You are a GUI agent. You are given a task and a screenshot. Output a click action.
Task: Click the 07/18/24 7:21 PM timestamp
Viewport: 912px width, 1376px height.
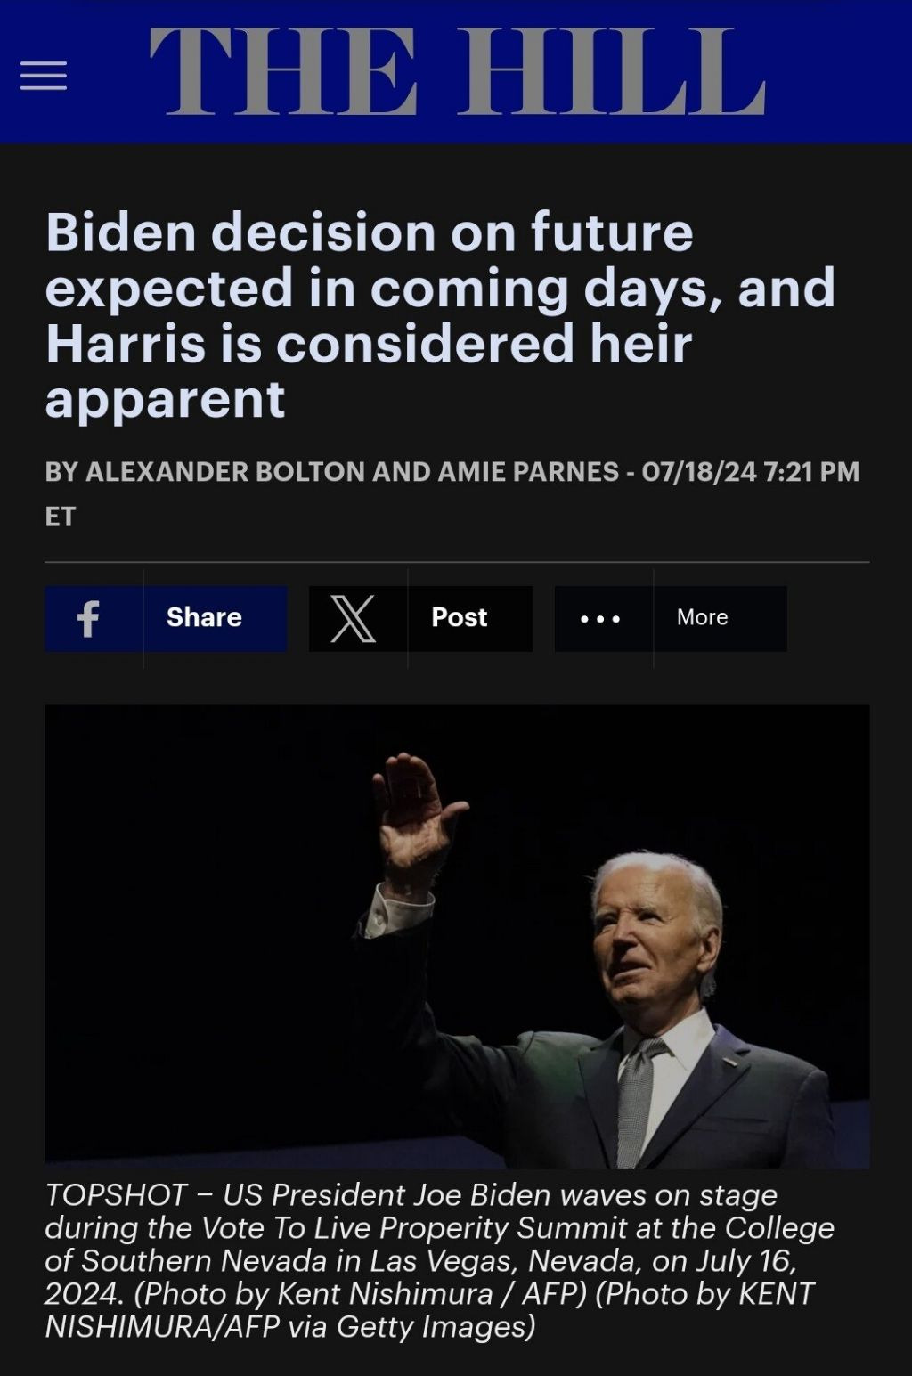(x=751, y=471)
